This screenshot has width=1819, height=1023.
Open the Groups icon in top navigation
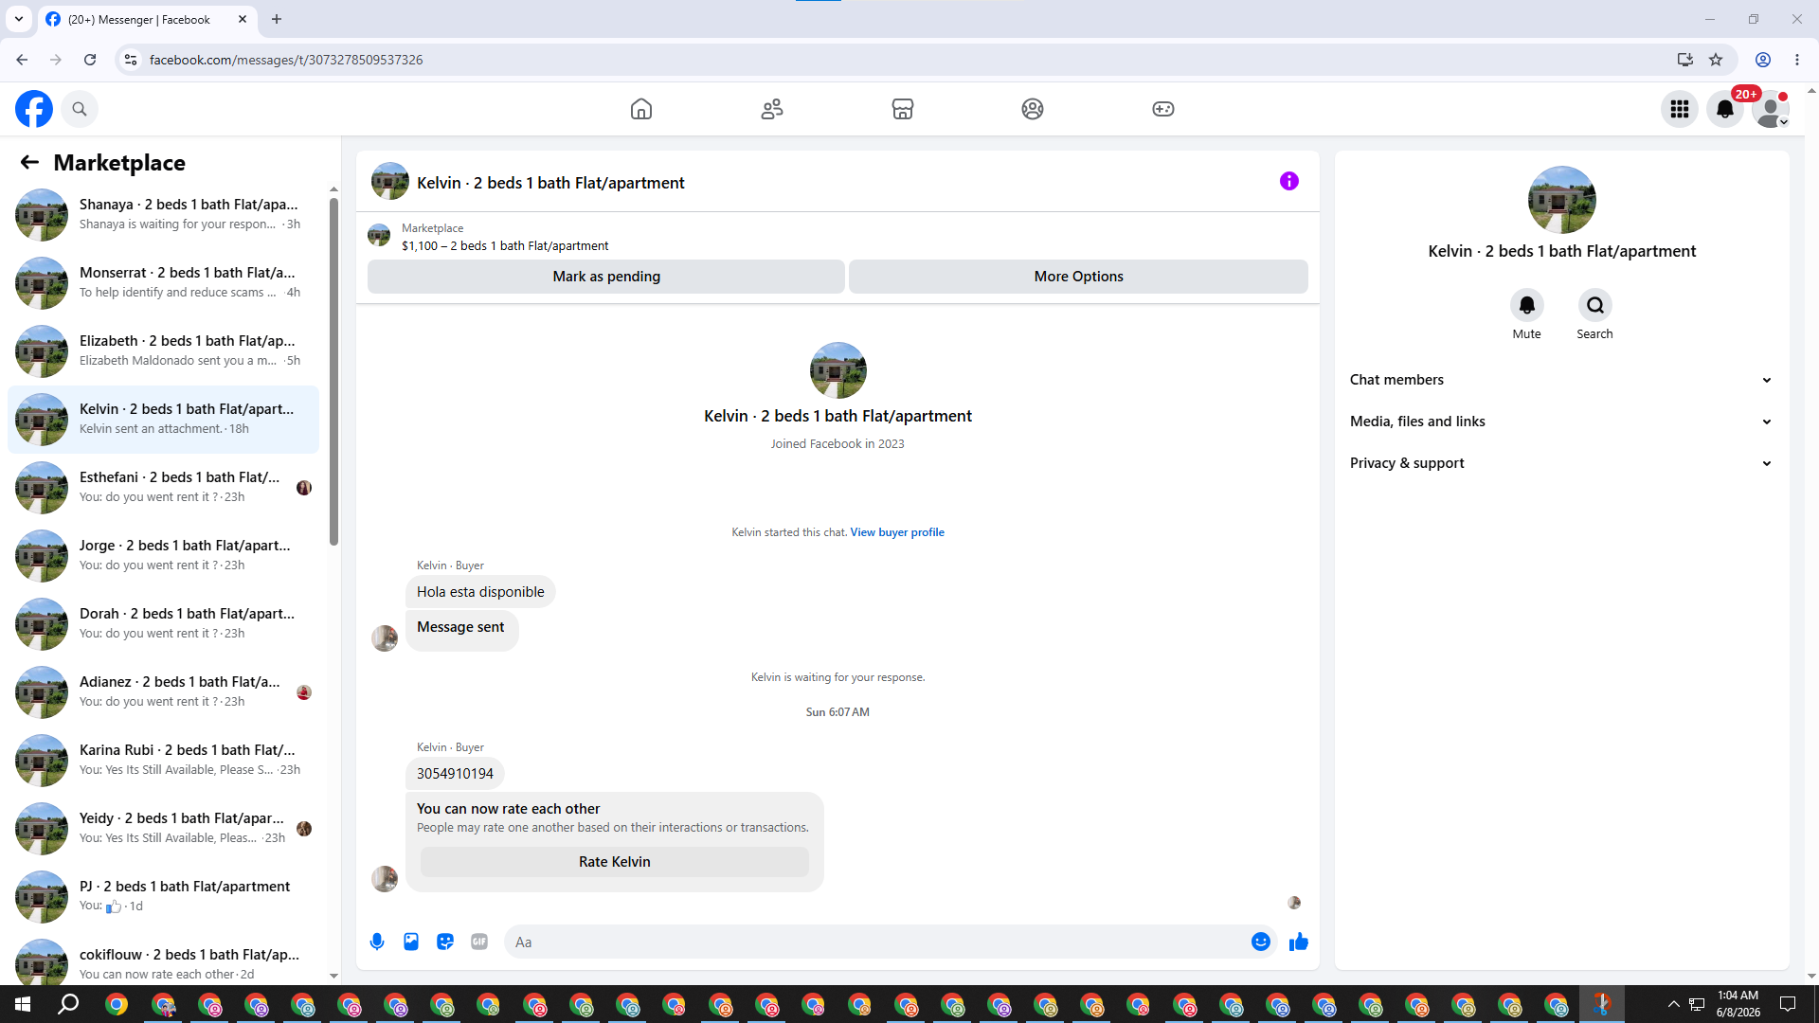(1033, 109)
